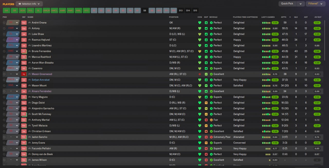Click the person icon beside Antony
329x168 pixels.
coord(30,28)
